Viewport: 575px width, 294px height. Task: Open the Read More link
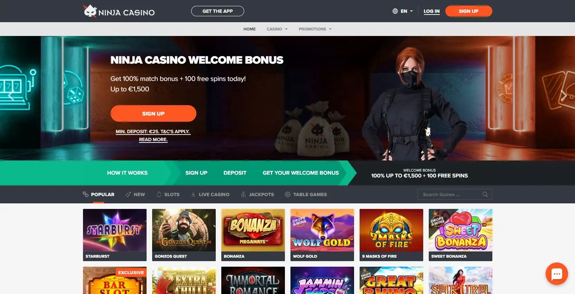coord(153,139)
